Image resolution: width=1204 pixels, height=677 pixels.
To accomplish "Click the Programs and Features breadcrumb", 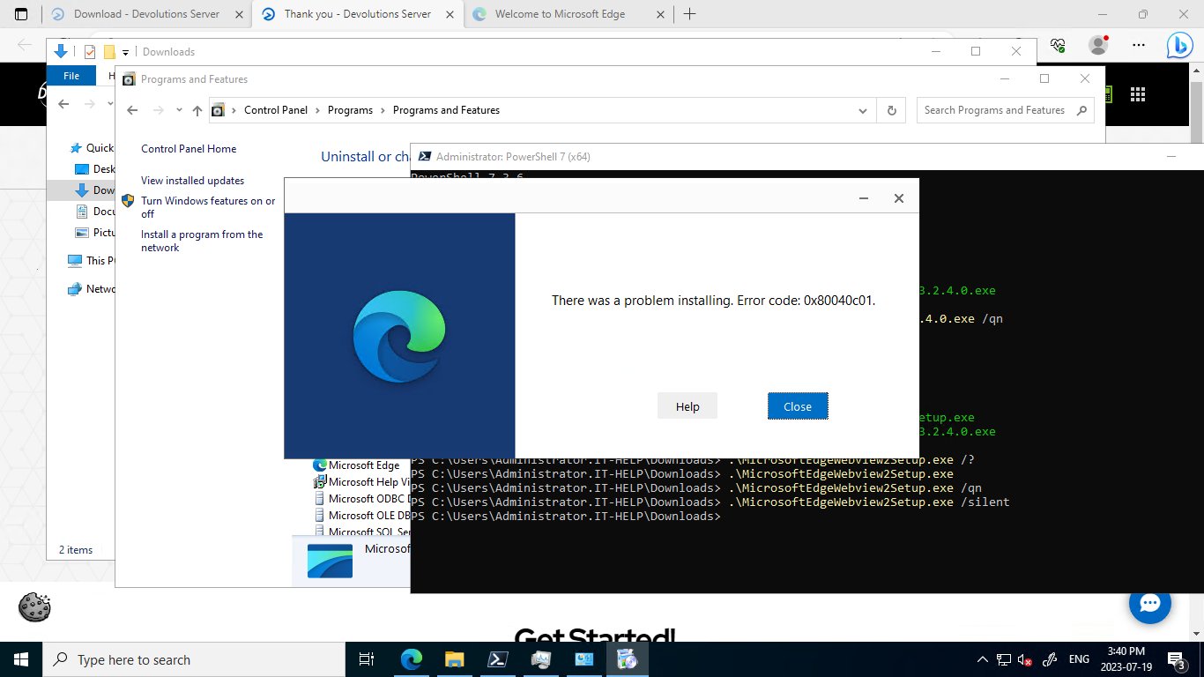I will (x=446, y=110).
